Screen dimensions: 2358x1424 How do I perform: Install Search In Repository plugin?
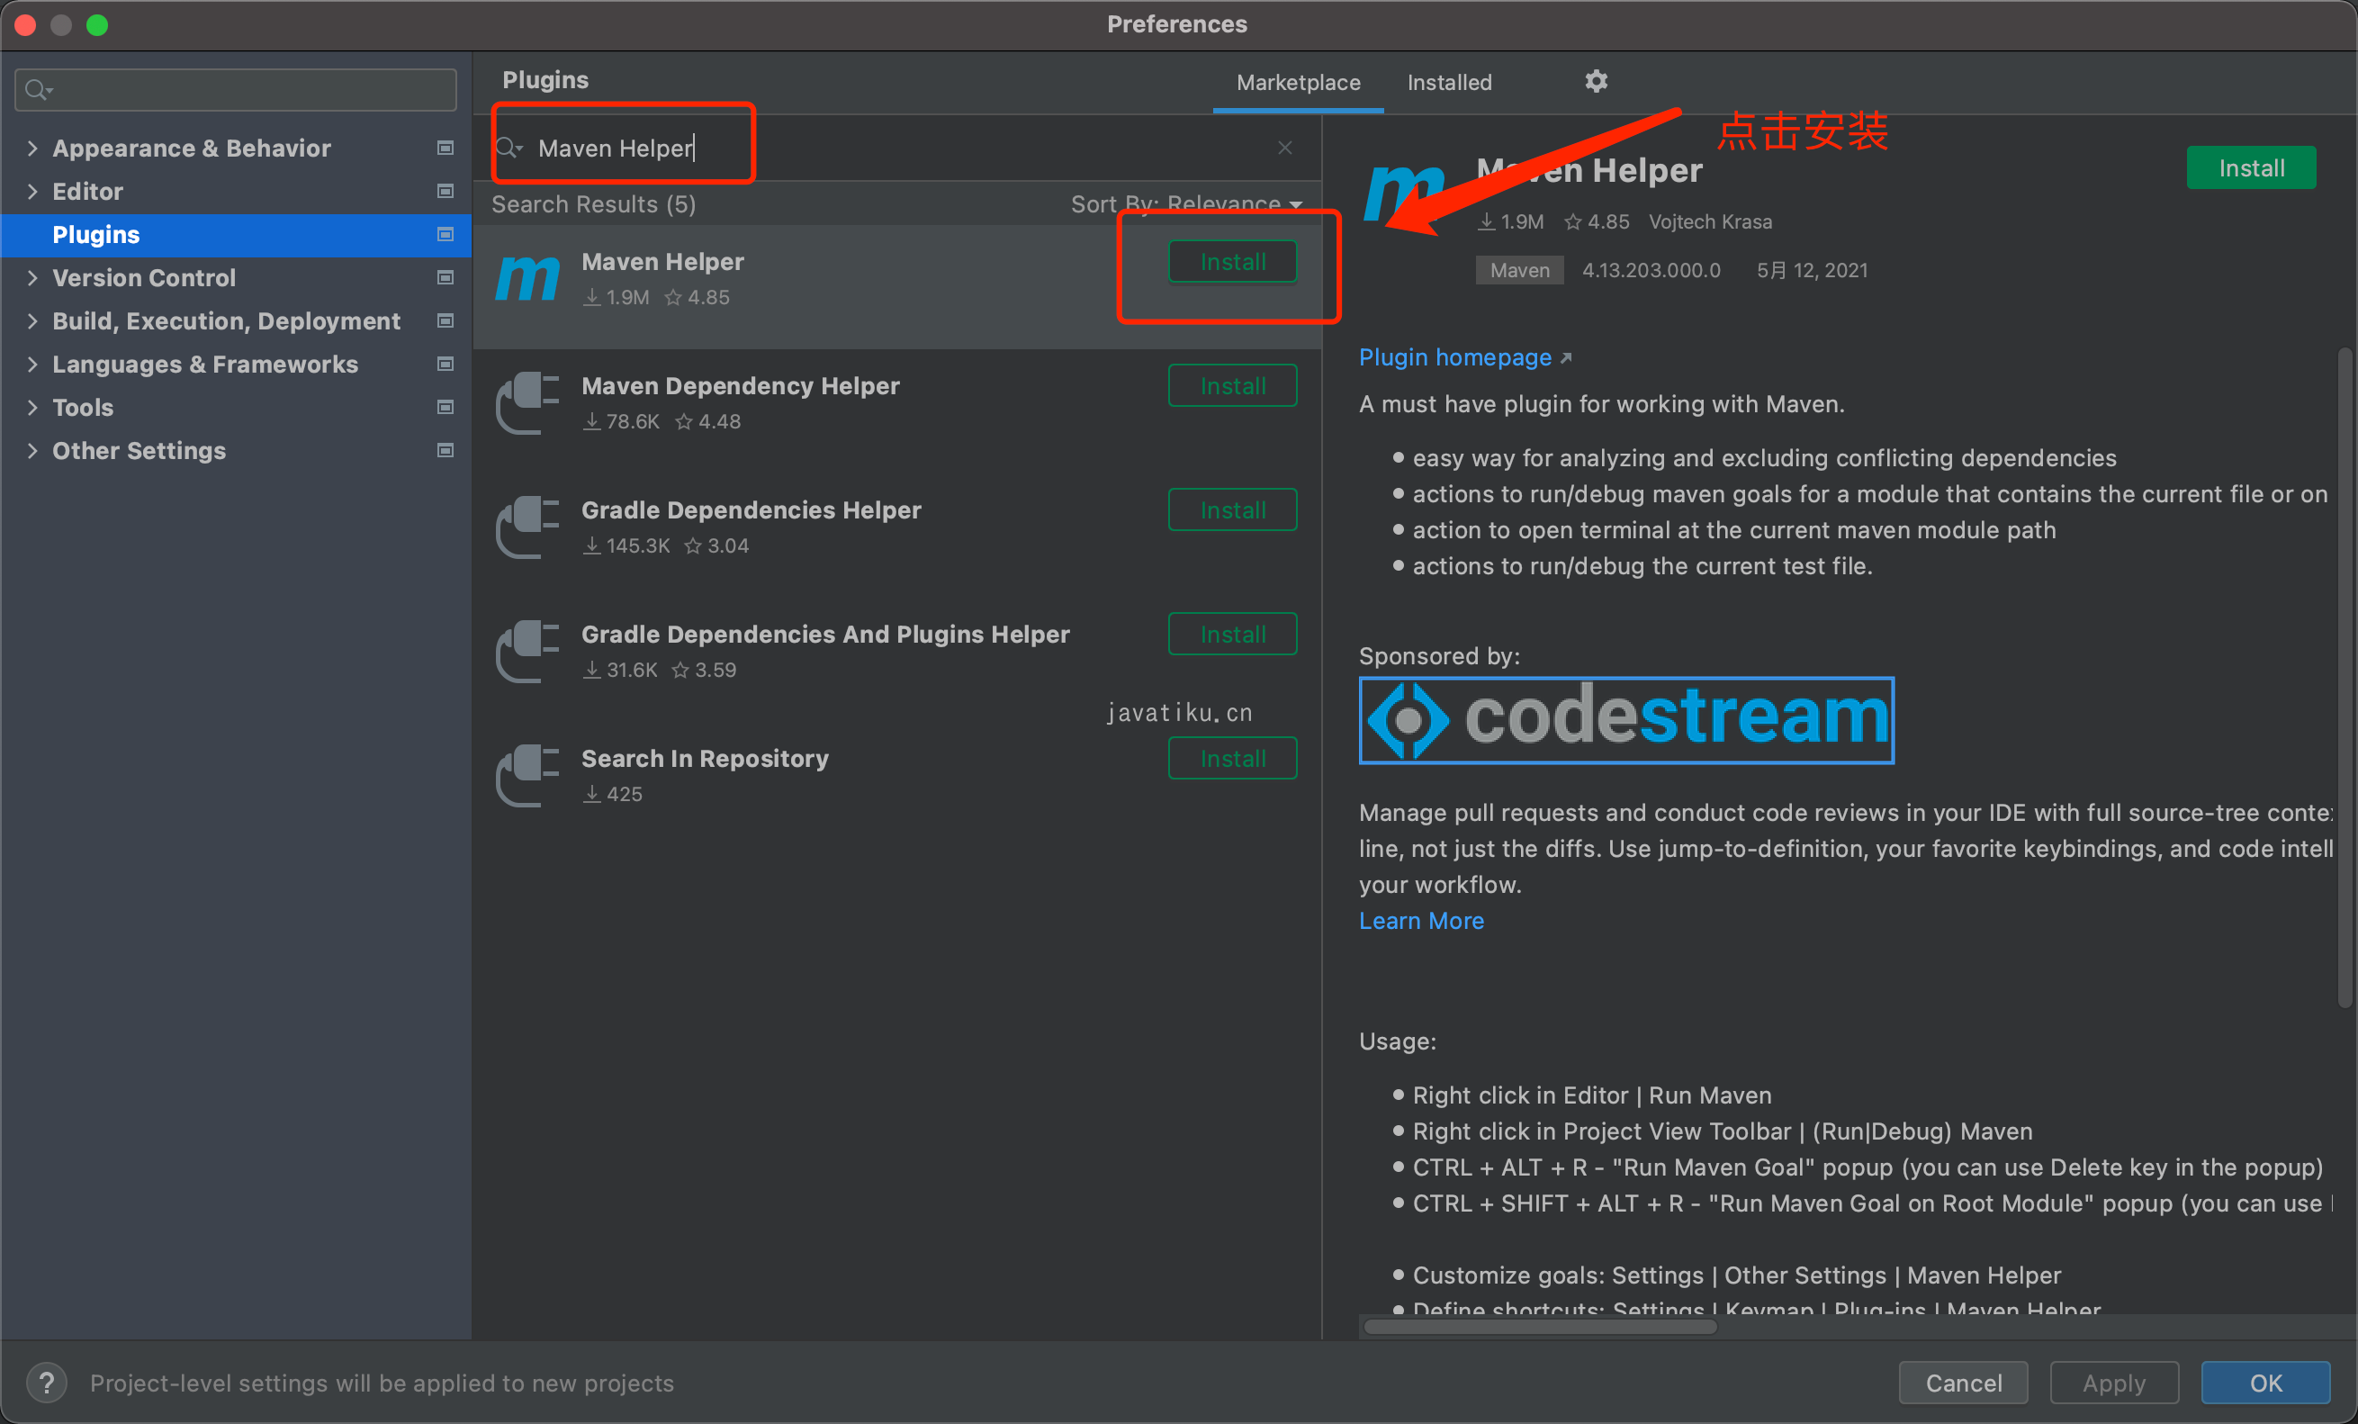click(1233, 759)
